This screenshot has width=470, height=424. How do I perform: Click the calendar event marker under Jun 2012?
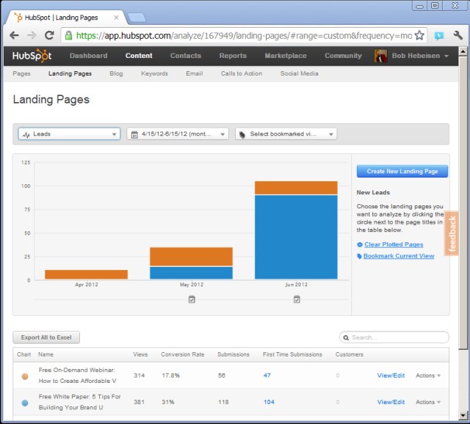pyautogui.click(x=297, y=299)
